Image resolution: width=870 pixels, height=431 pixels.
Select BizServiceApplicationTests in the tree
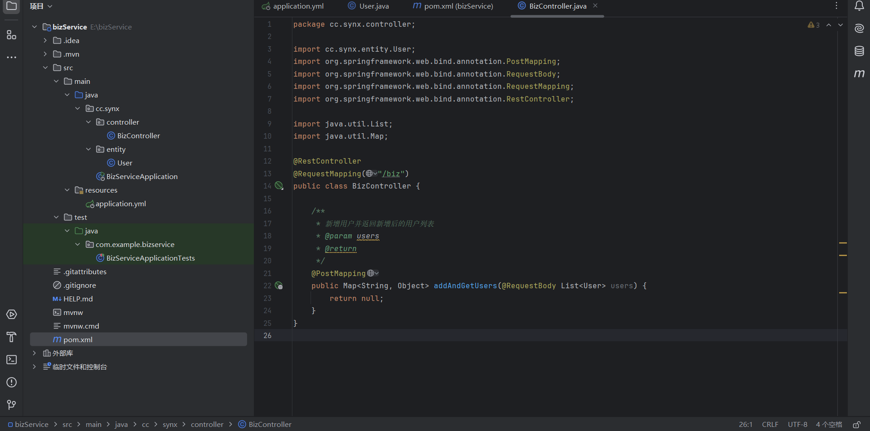146,258
